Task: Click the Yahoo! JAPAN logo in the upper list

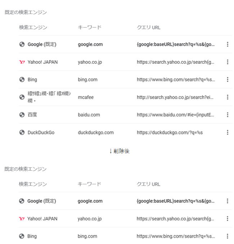Action: tap(22, 62)
